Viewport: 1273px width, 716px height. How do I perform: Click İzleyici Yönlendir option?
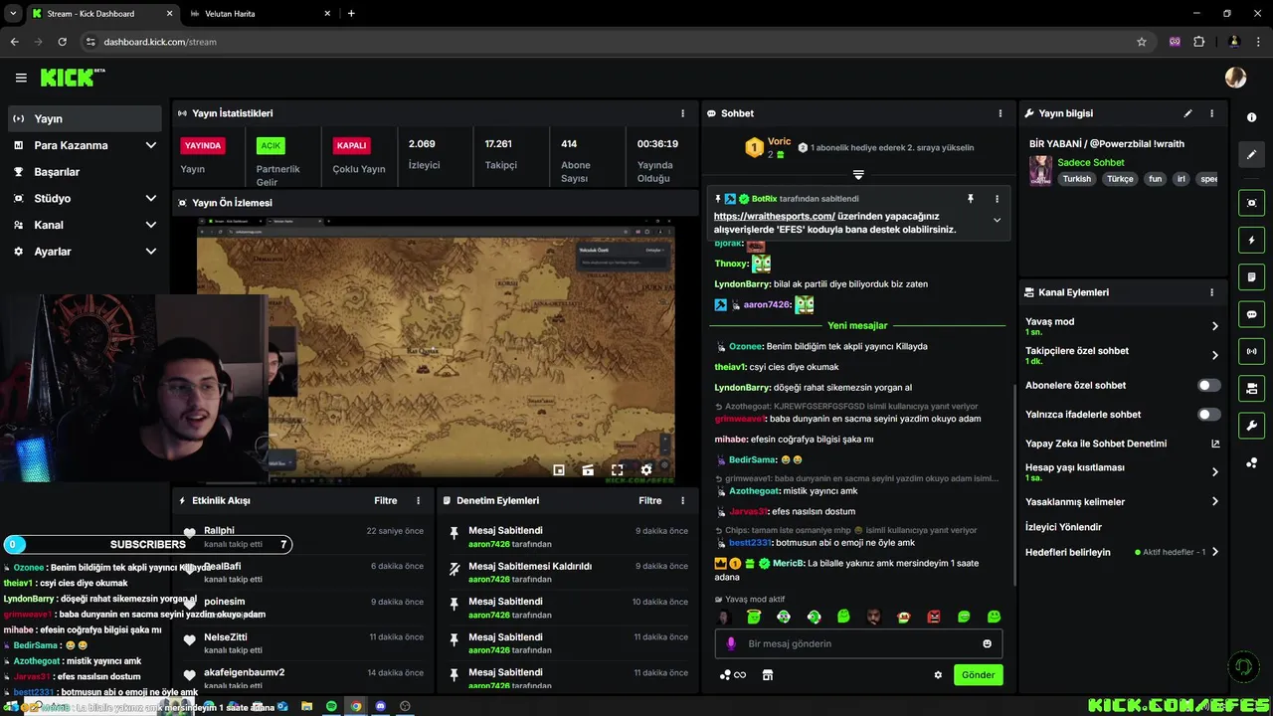click(x=1063, y=527)
